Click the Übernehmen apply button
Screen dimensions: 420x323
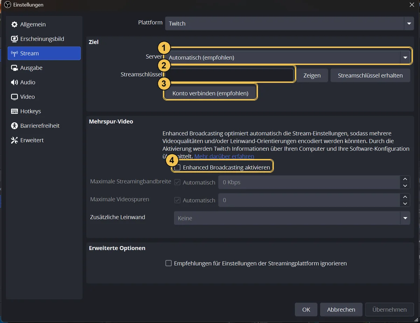[390, 310]
